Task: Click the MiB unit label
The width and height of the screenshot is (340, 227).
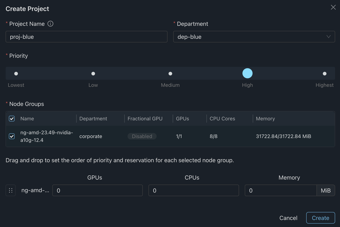Action: click(x=326, y=190)
